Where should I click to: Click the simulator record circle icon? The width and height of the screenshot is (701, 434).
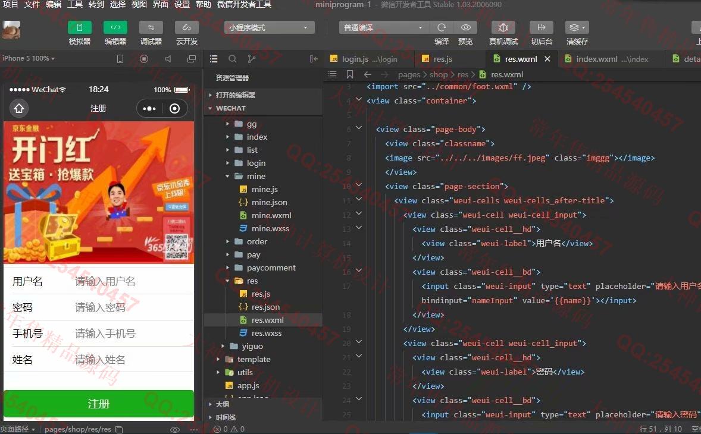144,59
